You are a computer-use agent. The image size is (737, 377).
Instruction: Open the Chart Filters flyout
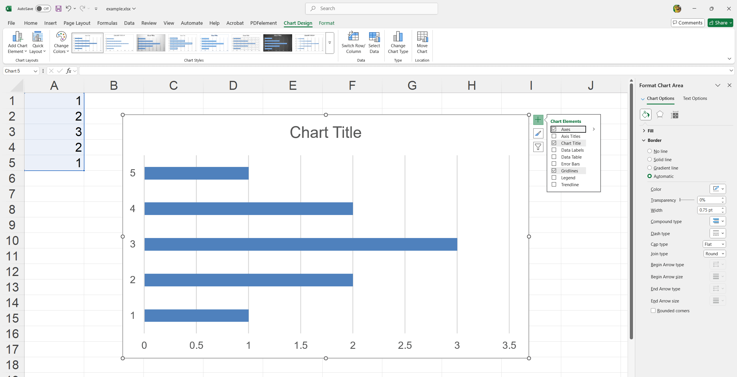pos(538,147)
